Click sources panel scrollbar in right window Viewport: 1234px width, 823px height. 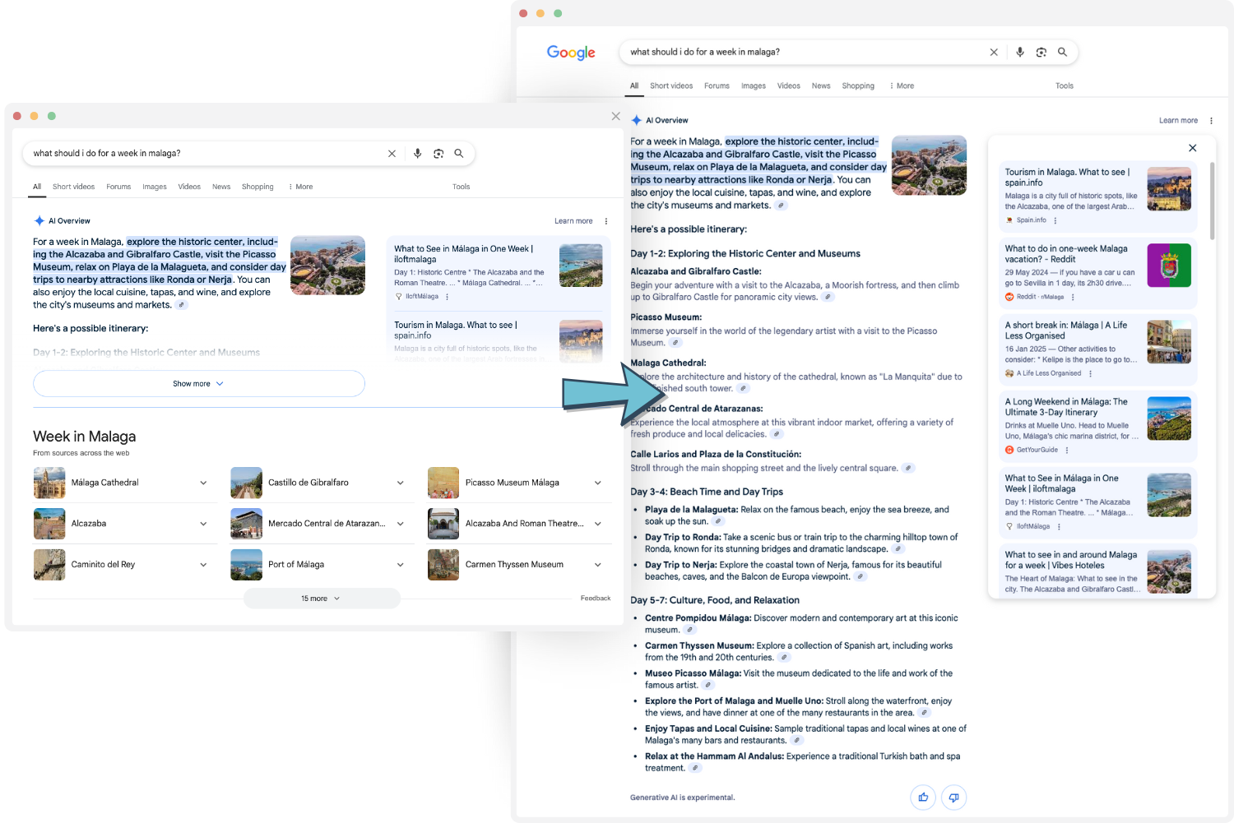click(x=1212, y=201)
